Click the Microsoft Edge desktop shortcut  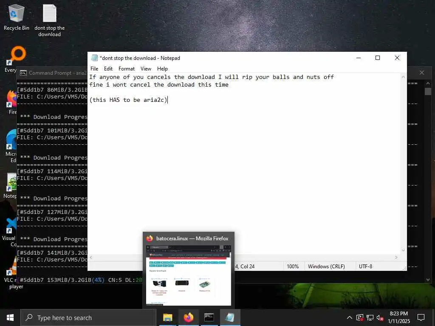click(11, 146)
